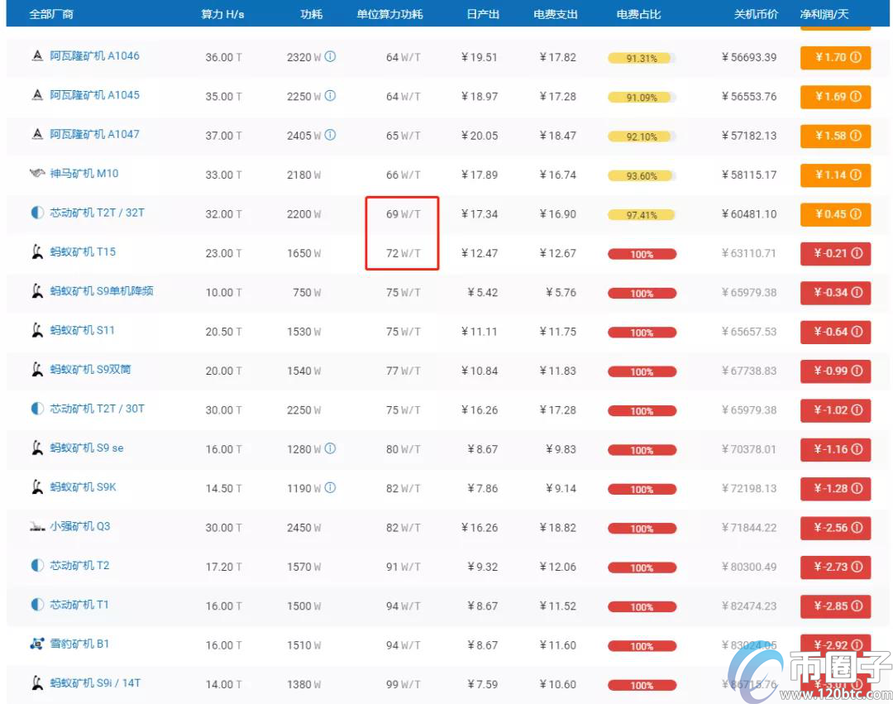This screenshot has height=704, width=893.
Task: Open the 芯动矿机 T2T / 32T link
Action: click(x=97, y=213)
